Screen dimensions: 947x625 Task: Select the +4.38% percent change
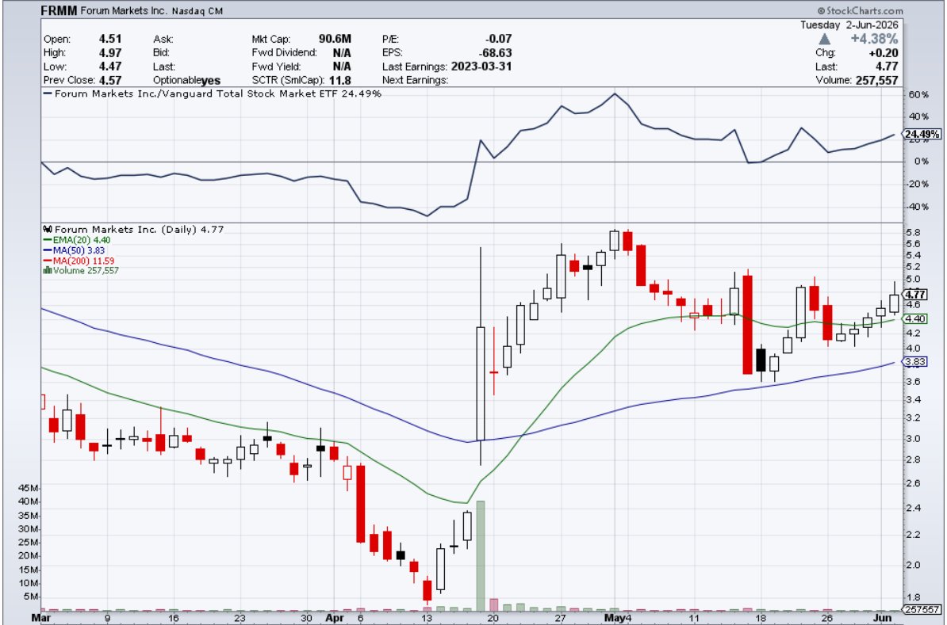[874, 40]
